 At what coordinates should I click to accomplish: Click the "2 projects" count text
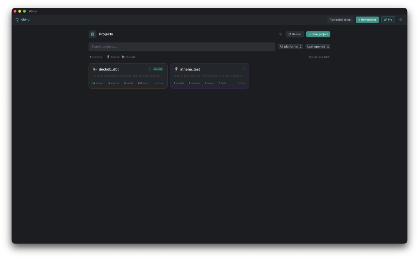(x=96, y=57)
